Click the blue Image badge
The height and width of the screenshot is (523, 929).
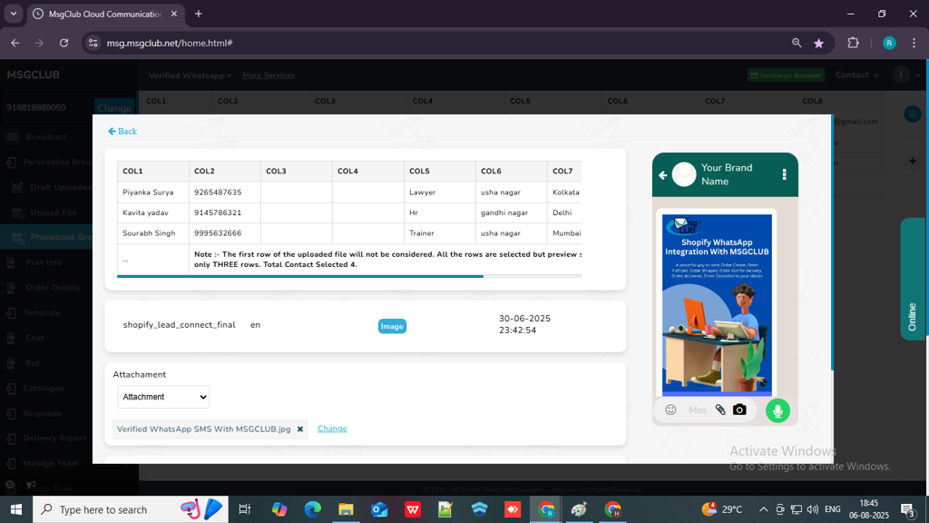pos(392,326)
